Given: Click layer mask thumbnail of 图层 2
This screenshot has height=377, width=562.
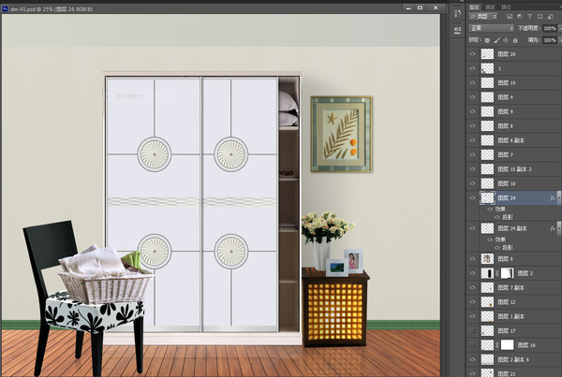Looking at the screenshot, I should pyautogui.click(x=507, y=273).
